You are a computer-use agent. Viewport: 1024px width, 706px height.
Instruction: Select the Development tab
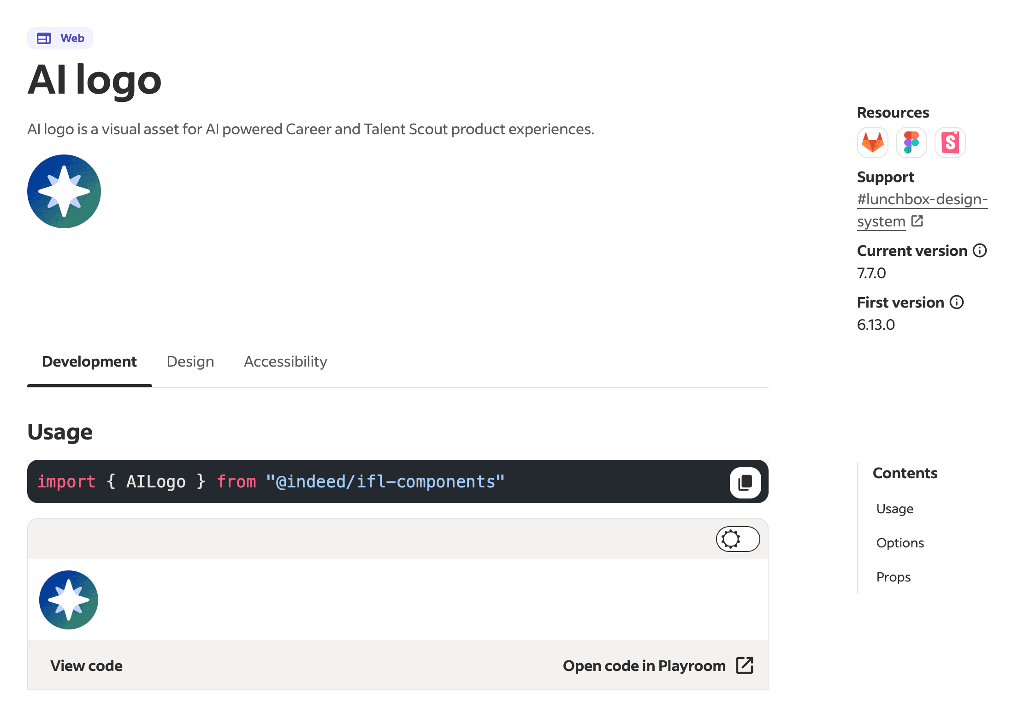coord(89,362)
